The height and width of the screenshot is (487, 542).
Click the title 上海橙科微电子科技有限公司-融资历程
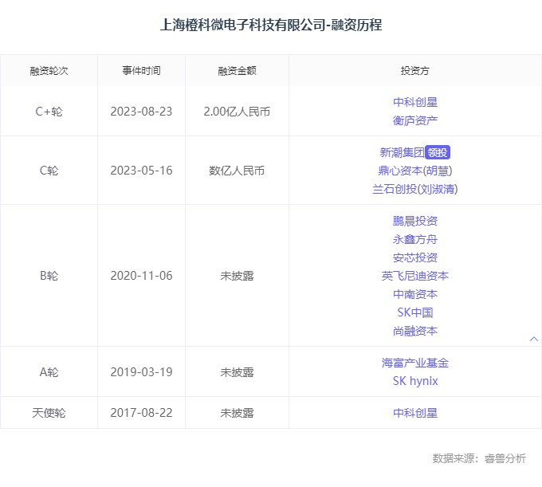(x=271, y=25)
